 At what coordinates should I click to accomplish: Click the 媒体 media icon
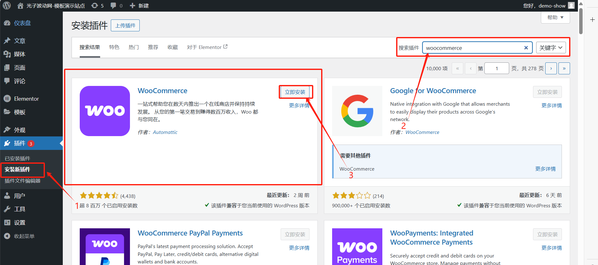(7, 54)
